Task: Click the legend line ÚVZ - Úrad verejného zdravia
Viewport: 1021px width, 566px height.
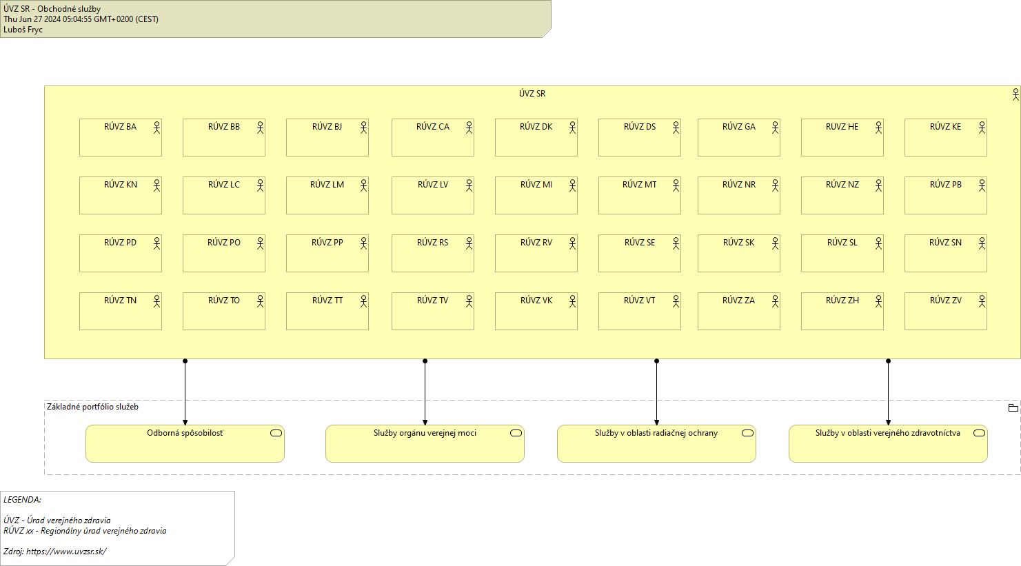Action: [57, 520]
